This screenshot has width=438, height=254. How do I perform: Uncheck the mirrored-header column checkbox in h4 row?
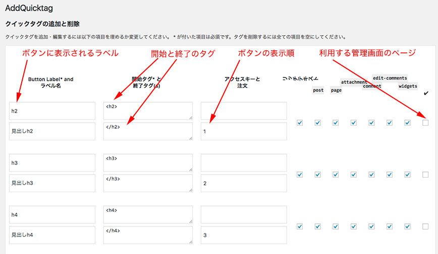300,226
